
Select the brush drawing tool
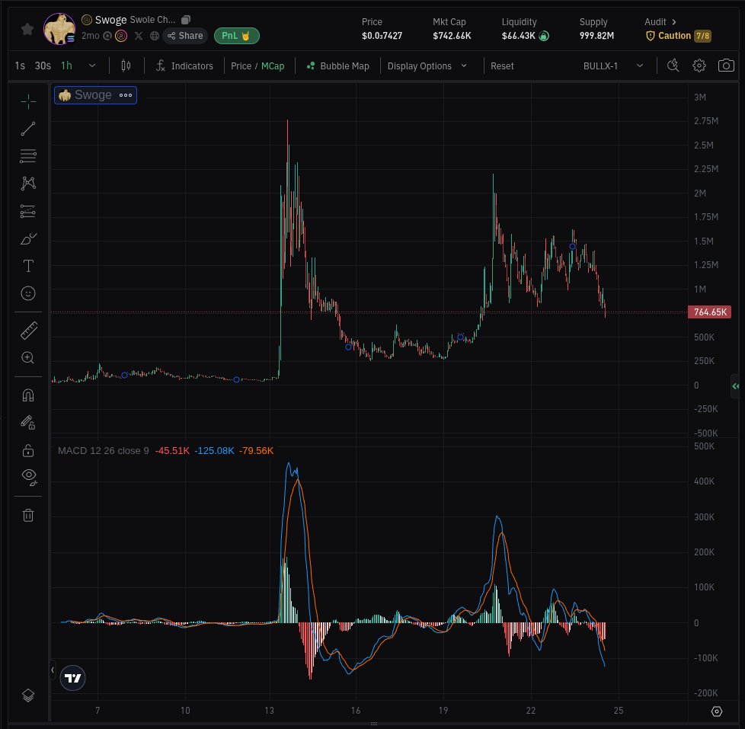[x=28, y=238]
